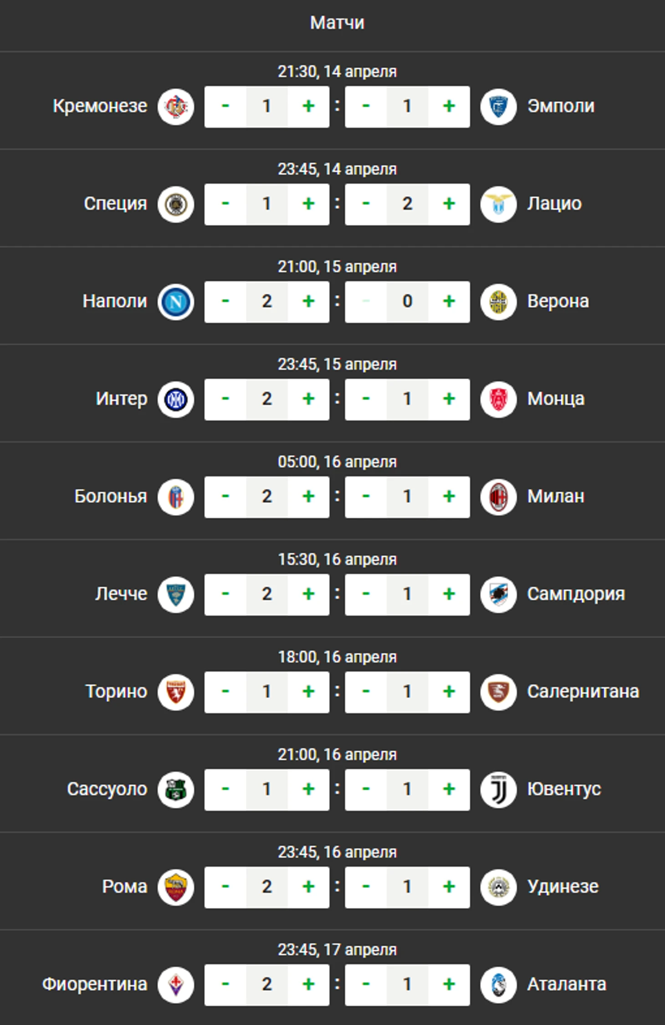Viewport: 665px width, 1025px height.
Task: Click the Sampdoria team logo
Action: [x=498, y=594]
